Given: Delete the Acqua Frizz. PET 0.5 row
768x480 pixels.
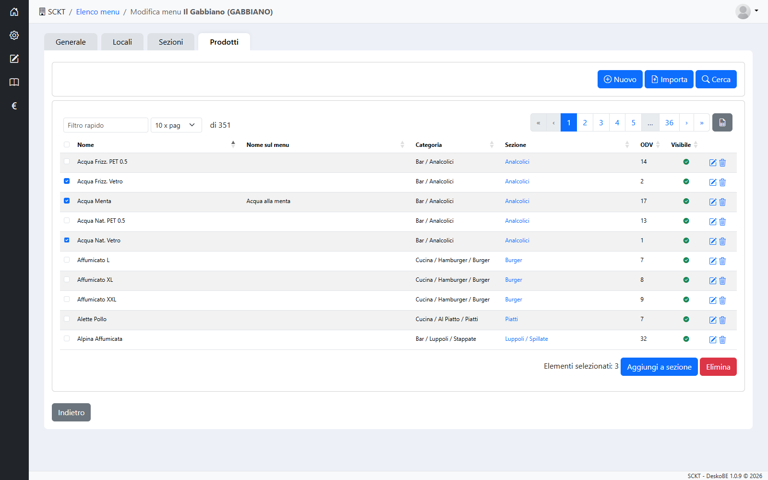Looking at the screenshot, I should coord(722,162).
